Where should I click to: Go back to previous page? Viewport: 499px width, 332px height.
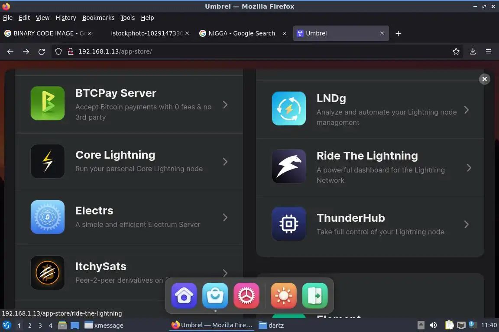10,51
